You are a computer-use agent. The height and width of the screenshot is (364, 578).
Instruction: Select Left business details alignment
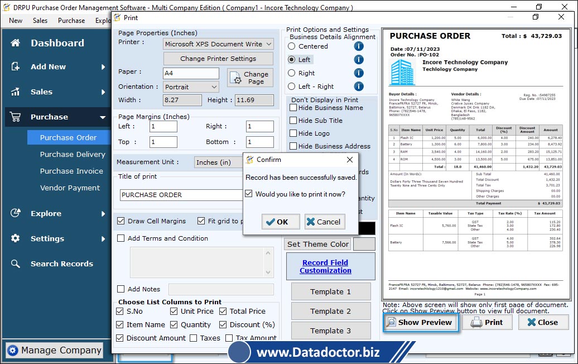292,59
